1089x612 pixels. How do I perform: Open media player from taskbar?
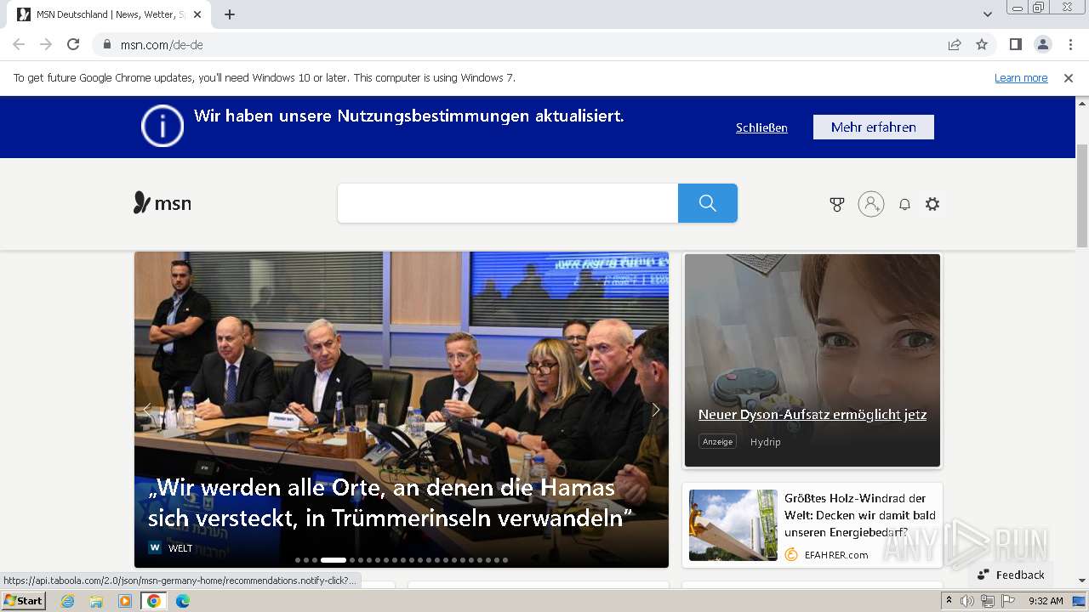125,601
